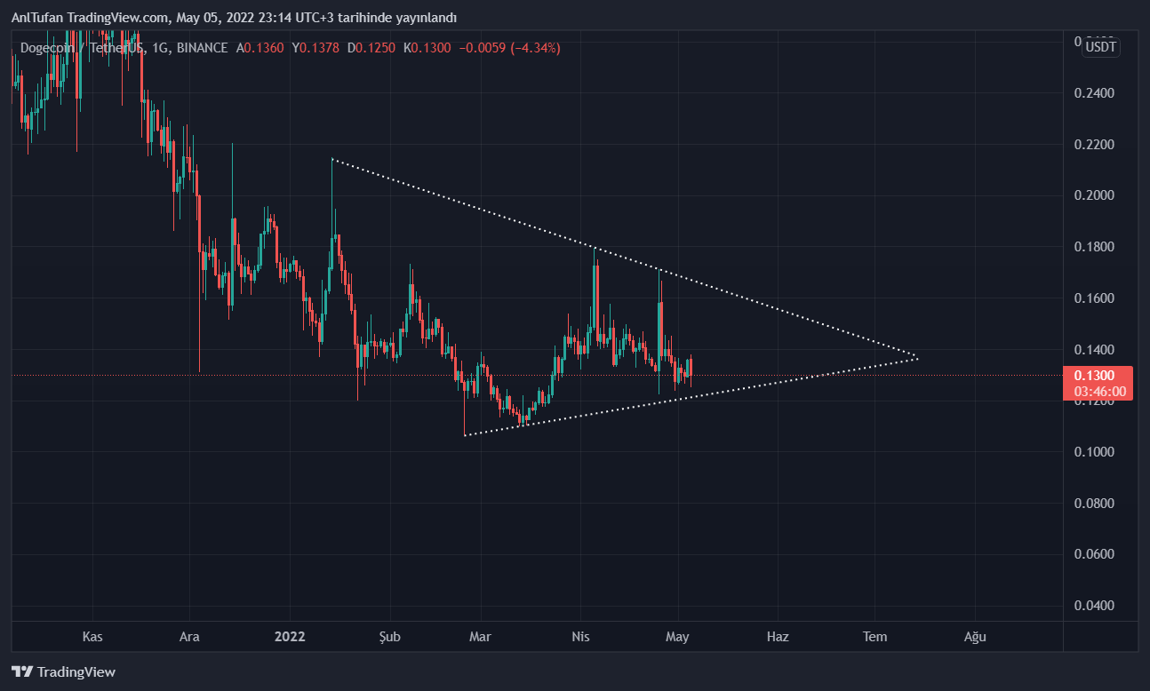This screenshot has height=691, width=1150.
Task: Select the lower trendline's start at late-February low
Action: 465,434
